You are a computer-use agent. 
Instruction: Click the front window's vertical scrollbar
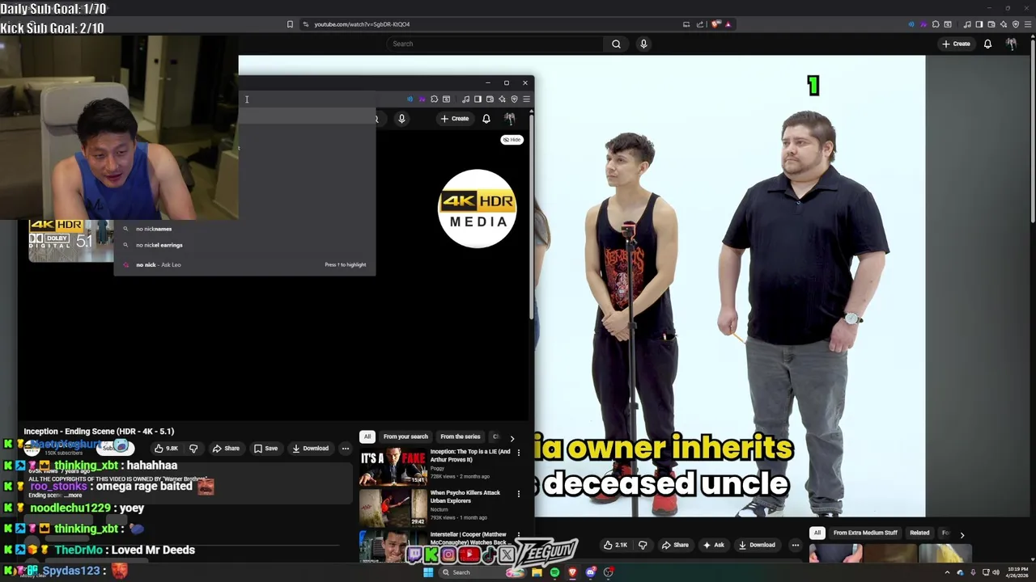tap(531, 218)
